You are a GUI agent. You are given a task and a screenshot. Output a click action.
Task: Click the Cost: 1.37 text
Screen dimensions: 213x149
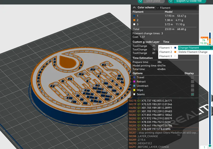point(139,37)
